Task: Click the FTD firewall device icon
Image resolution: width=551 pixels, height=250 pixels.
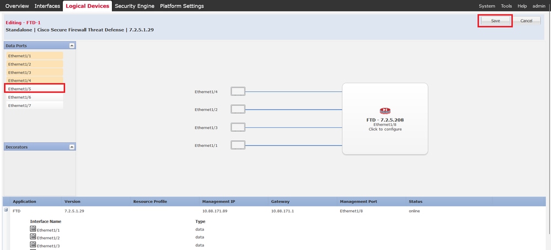Action: (x=385, y=111)
